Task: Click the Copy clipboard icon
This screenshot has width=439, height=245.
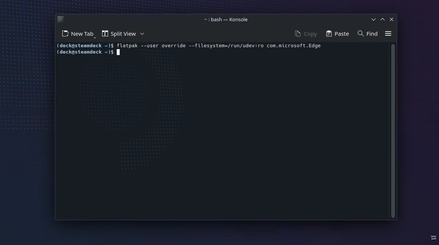Action: click(298, 34)
